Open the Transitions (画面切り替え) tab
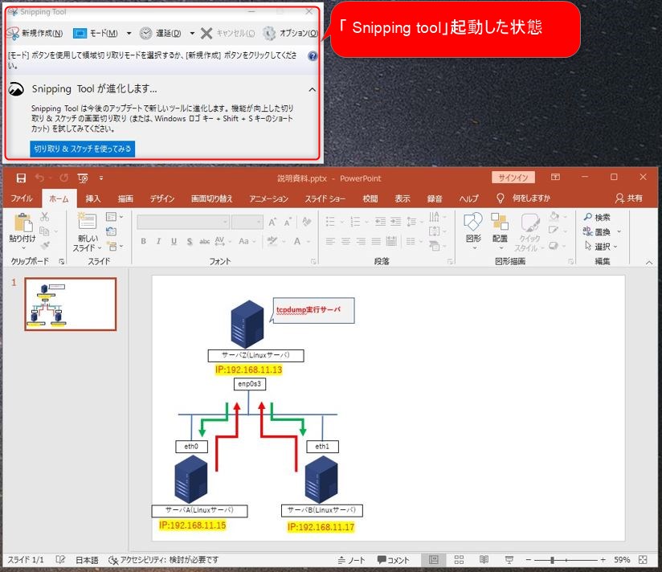 coord(211,198)
